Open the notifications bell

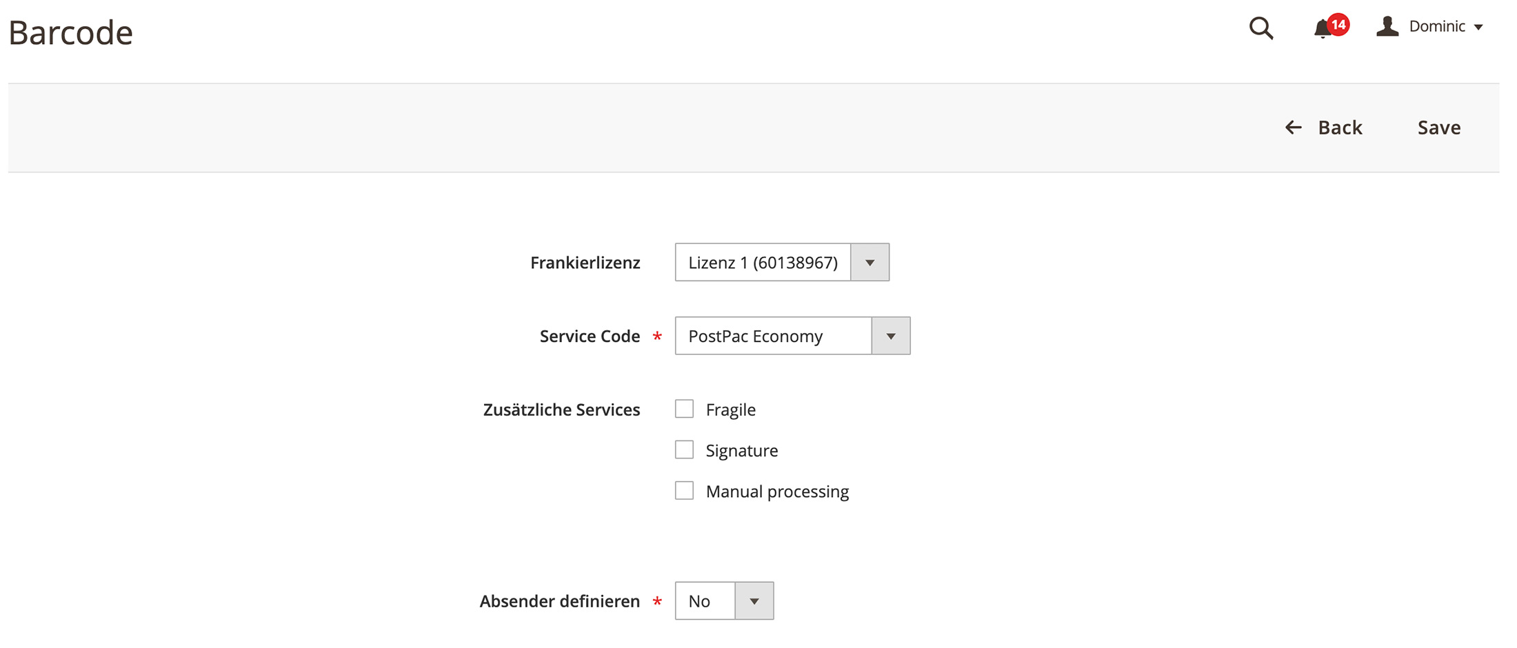[1323, 29]
